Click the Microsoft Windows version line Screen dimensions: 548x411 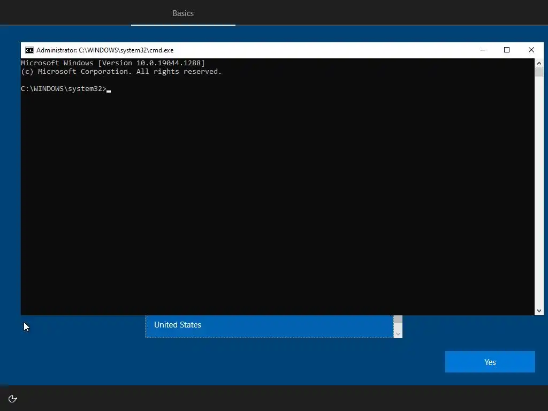coord(113,63)
